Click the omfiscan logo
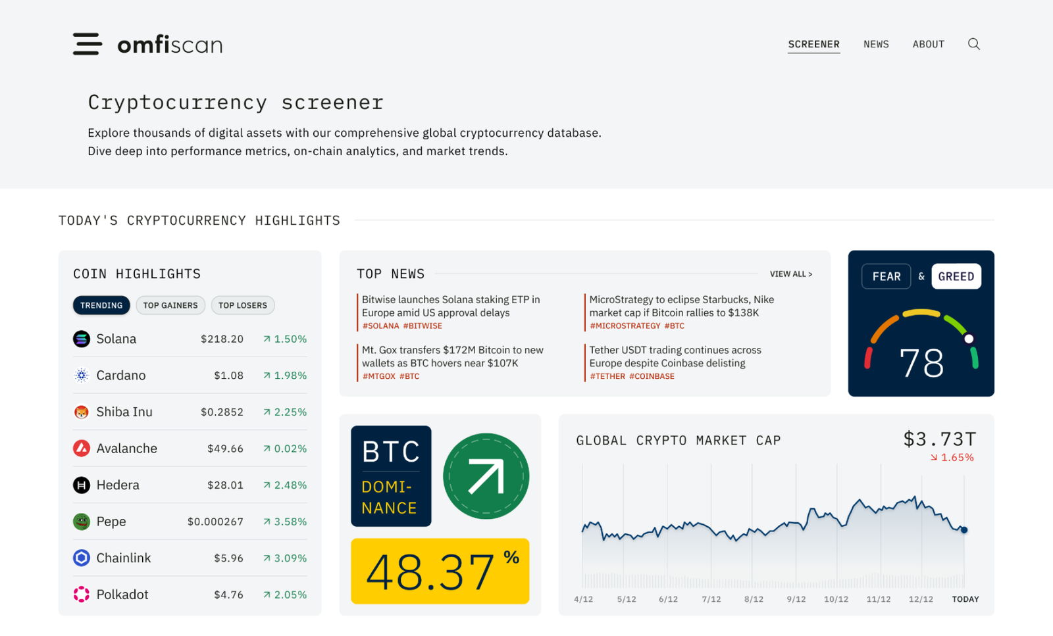 click(x=170, y=45)
